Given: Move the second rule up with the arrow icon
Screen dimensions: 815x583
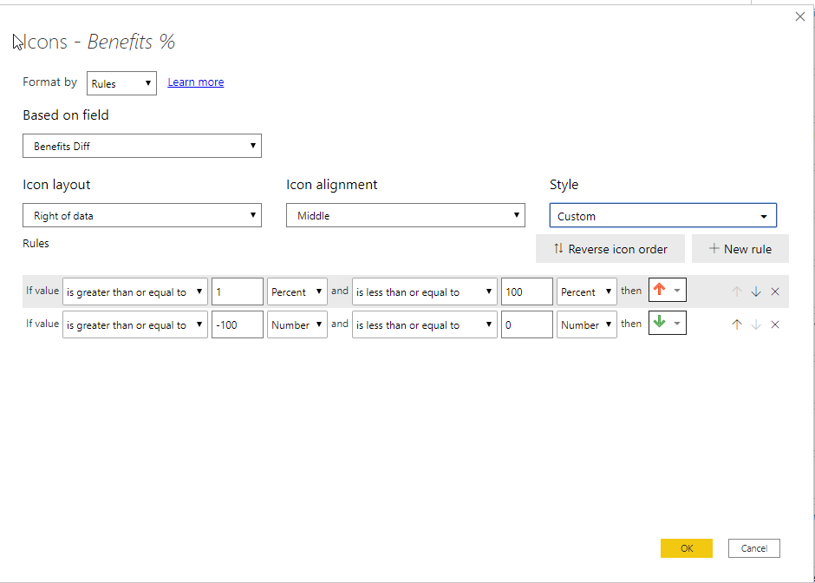Looking at the screenshot, I should coord(736,324).
